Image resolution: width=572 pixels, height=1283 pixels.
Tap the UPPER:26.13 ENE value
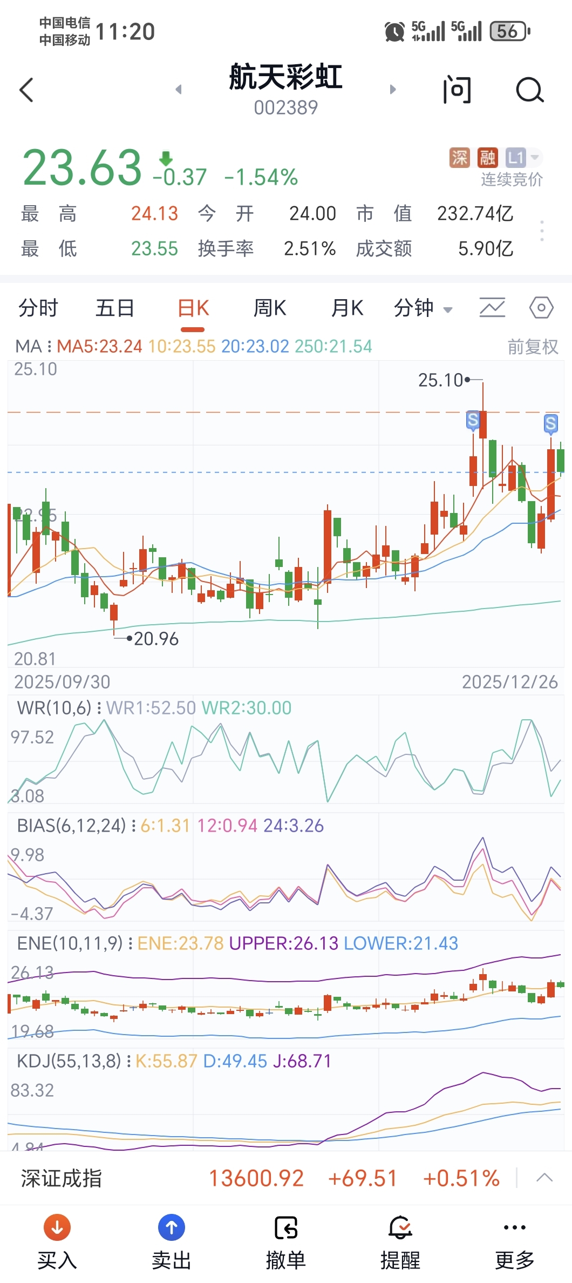coord(284,943)
